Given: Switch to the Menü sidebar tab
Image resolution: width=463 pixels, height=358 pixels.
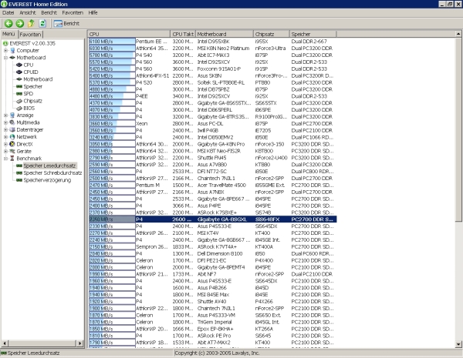Looking at the screenshot, I should coord(8,34).
